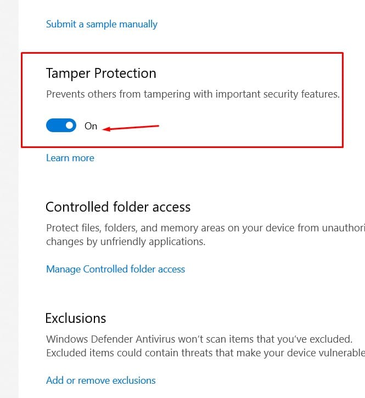
Task: Click the red arrow's tail end
Action: tap(157, 126)
